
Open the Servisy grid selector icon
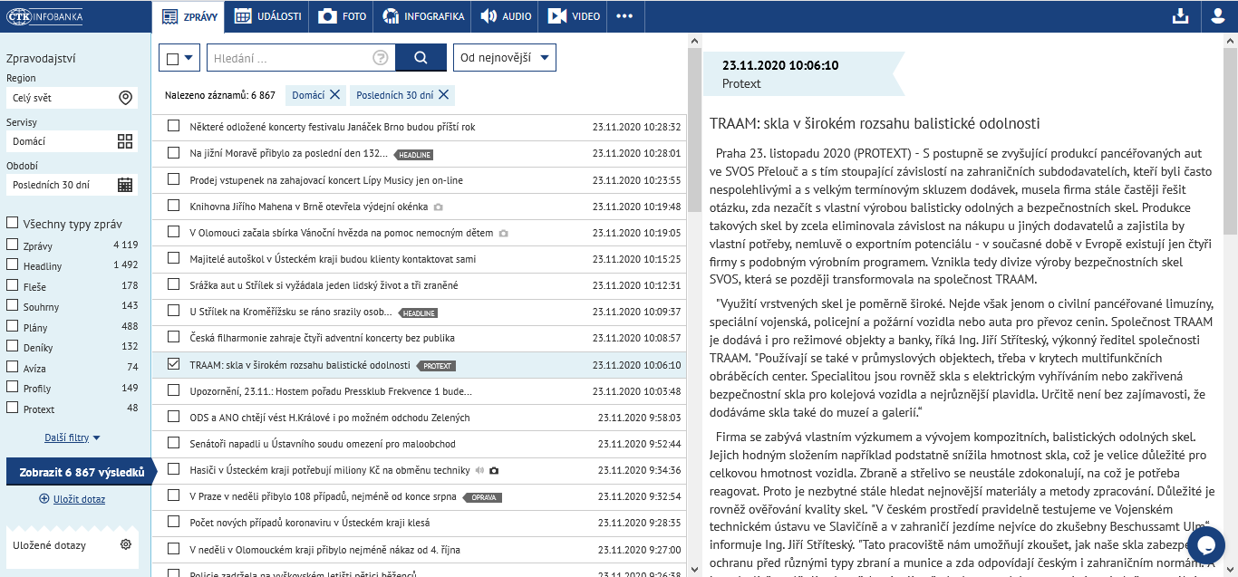[125, 141]
